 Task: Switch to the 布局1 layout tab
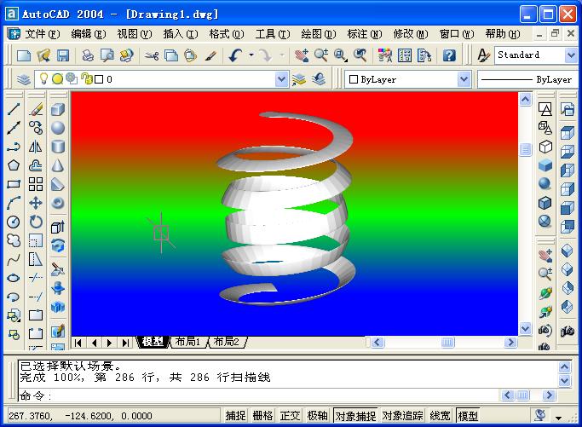pos(187,342)
